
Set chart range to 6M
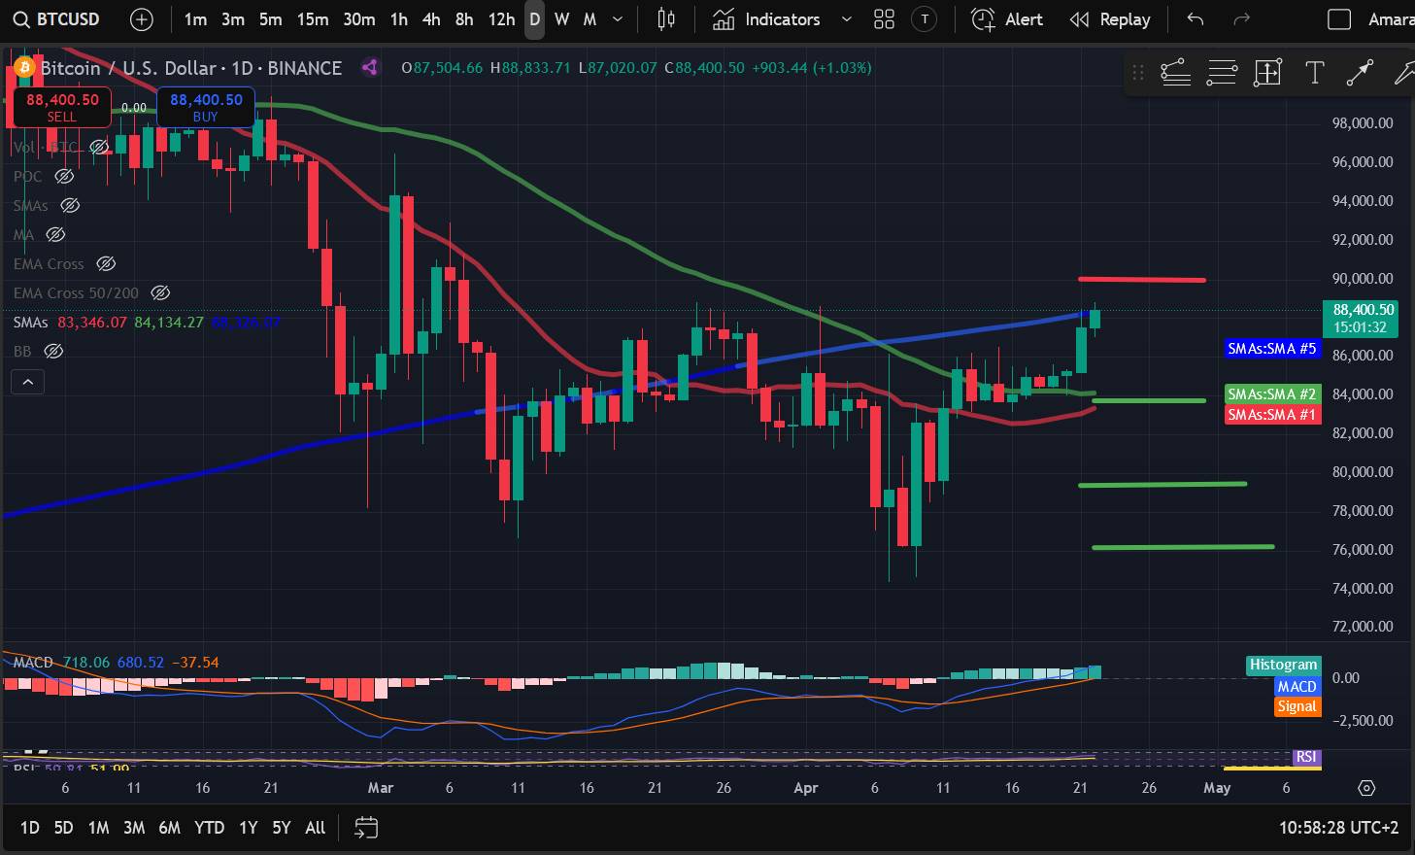click(x=170, y=828)
